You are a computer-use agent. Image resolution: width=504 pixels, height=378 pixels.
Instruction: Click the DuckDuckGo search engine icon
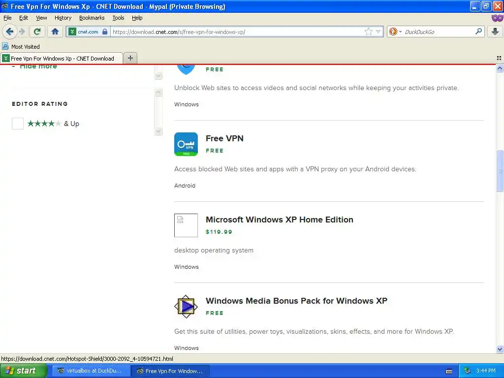coord(393,31)
